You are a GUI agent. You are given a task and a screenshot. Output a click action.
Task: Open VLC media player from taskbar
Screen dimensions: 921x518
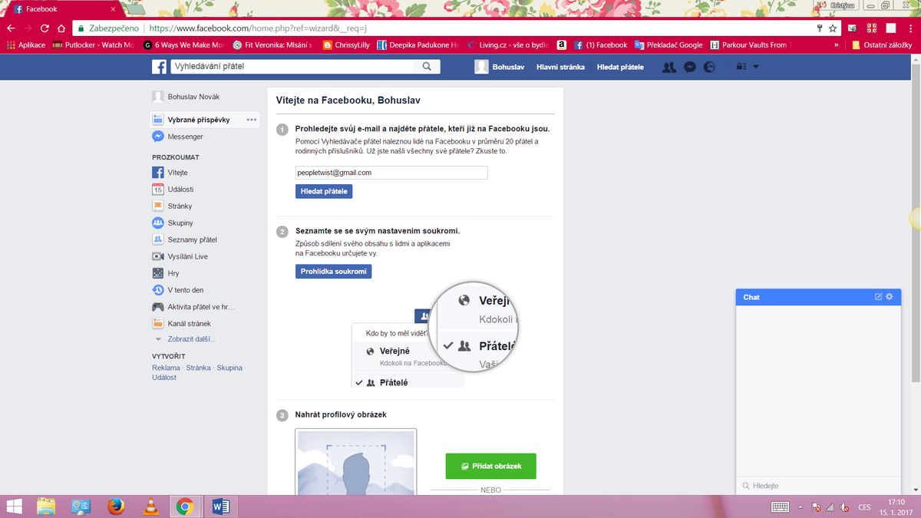coord(150,506)
